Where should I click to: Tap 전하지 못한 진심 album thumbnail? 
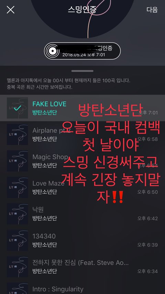coord(18,266)
